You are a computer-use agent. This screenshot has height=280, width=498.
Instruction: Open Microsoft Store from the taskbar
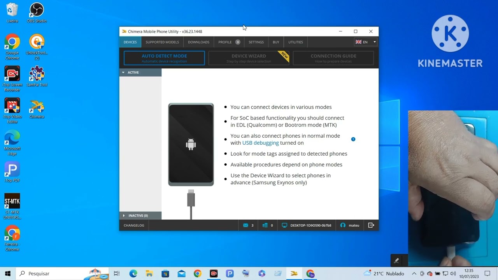click(165, 274)
